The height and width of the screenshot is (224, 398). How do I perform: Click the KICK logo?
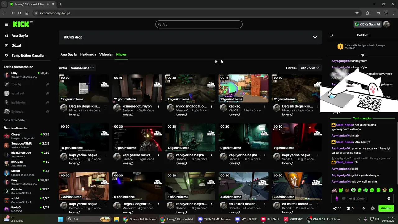tap(23, 24)
